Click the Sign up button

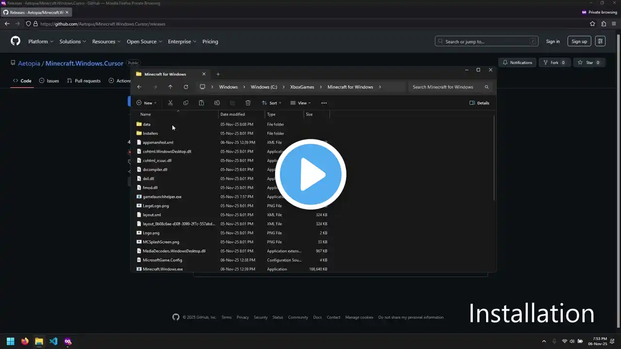click(579, 42)
